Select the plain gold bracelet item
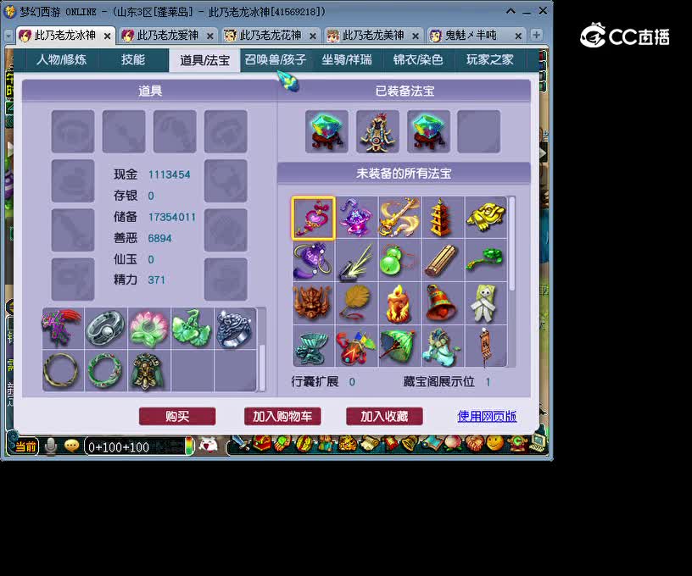The image size is (692, 576). [63, 371]
